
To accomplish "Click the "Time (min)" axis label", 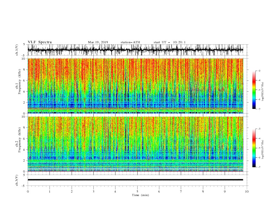I will [140, 195].
